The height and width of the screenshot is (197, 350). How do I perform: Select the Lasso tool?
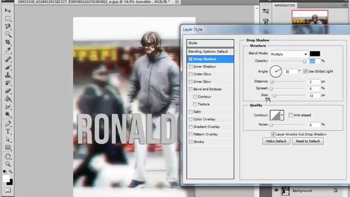coord(8,26)
